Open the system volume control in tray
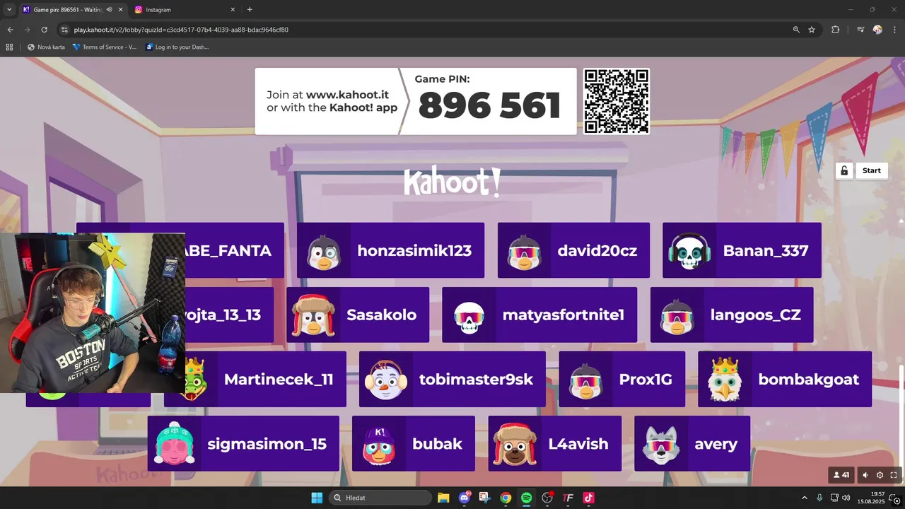Image resolution: width=905 pixels, height=509 pixels. [x=846, y=498]
